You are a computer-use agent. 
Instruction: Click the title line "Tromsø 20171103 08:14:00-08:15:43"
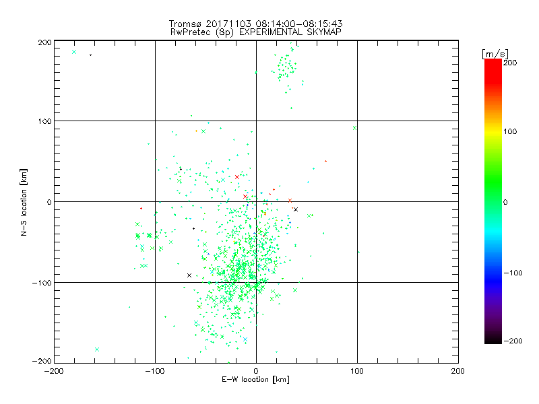(x=255, y=24)
